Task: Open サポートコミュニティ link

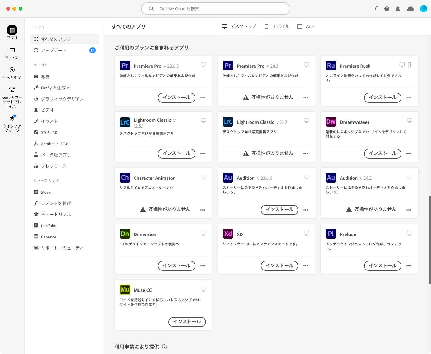Action: pyautogui.click(x=65, y=248)
